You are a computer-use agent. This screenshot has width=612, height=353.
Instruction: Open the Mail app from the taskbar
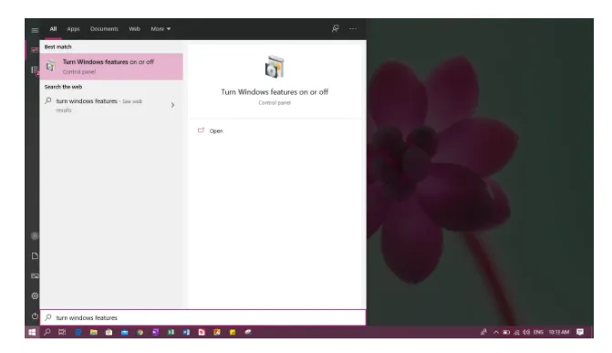pos(125,333)
